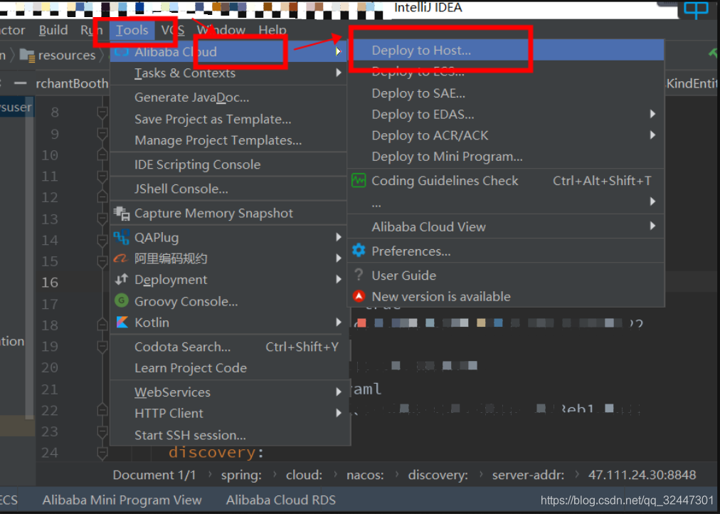The image size is (720, 514).
Task: Click the server-addr: breadcrumb
Action: pos(528,475)
